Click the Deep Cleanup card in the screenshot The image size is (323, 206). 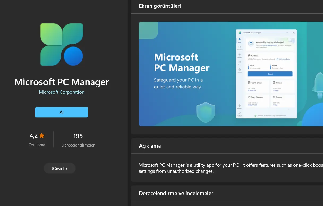click(257, 101)
